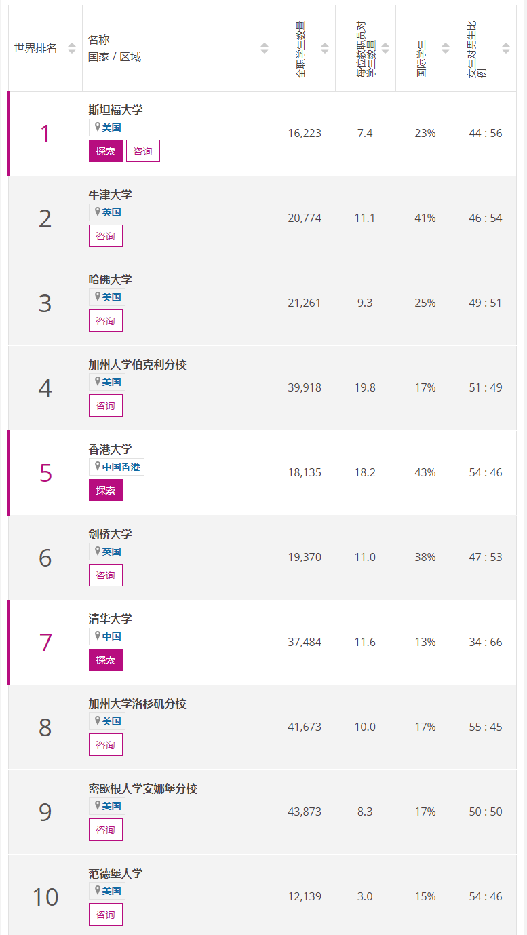Open 哈佛大学 university link
Viewport: 527px width, 935px height.
[x=111, y=280]
